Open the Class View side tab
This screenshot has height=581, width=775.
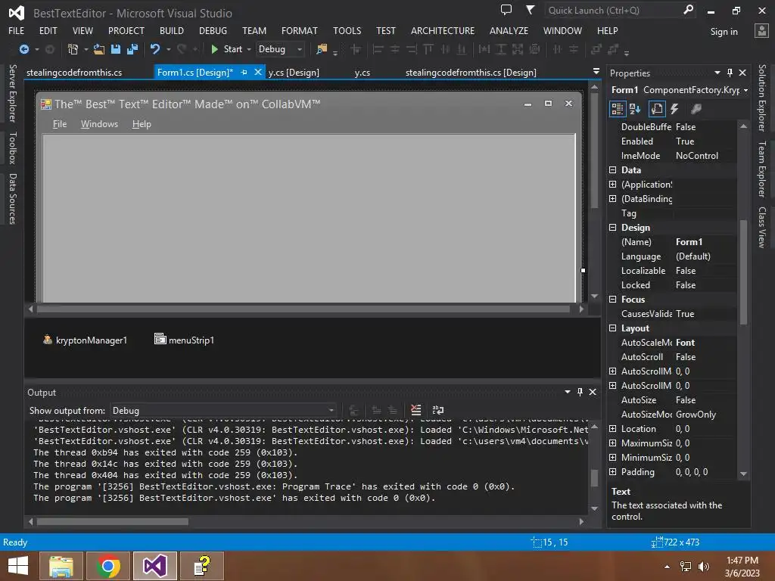tap(762, 227)
